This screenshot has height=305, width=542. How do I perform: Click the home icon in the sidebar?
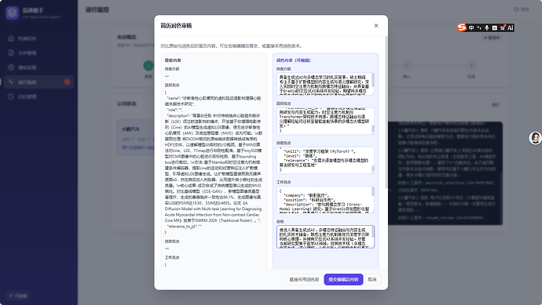pyautogui.click(x=11, y=38)
